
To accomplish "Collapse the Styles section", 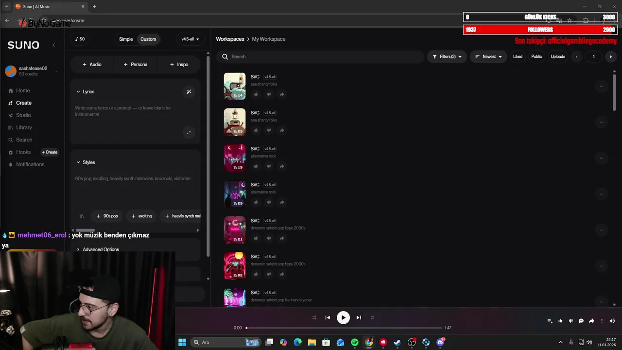I will 86,162.
